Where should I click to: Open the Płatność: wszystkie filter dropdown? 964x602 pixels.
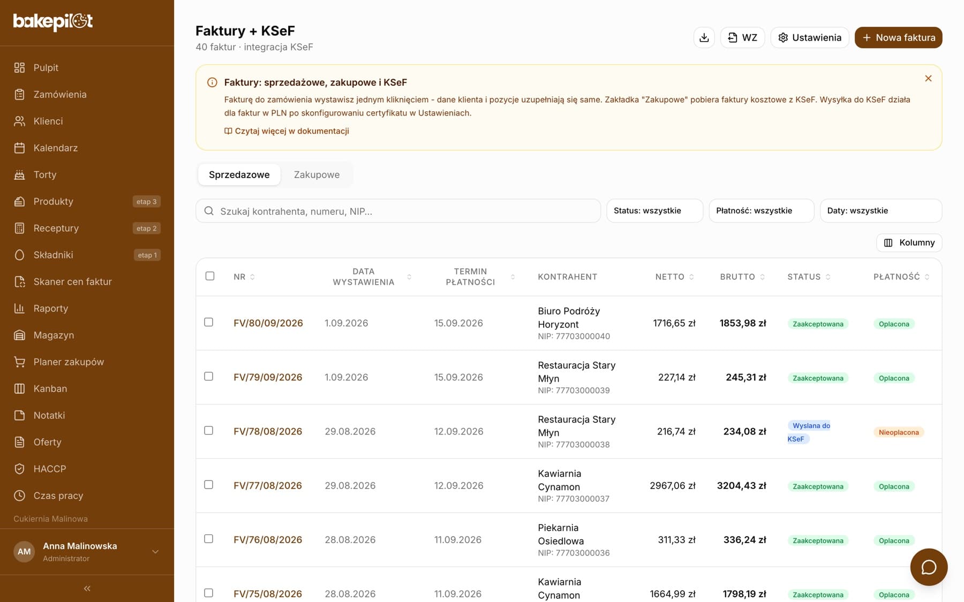point(762,211)
